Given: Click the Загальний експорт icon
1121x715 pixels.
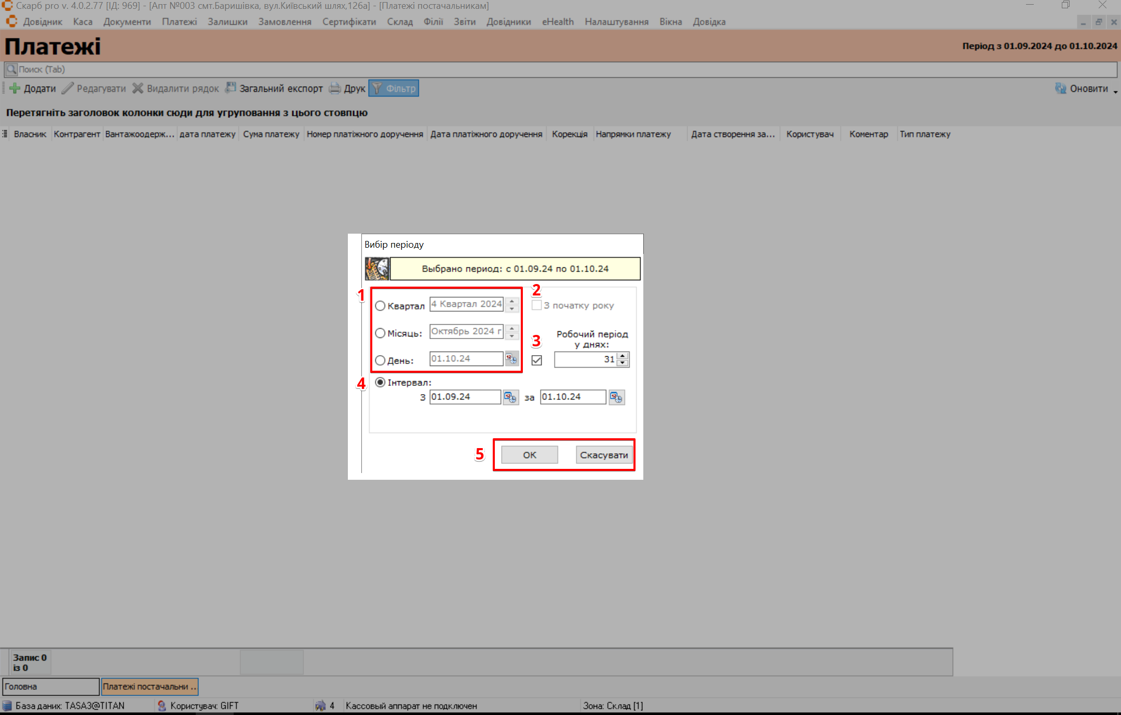Looking at the screenshot, I should click(231, 88).
